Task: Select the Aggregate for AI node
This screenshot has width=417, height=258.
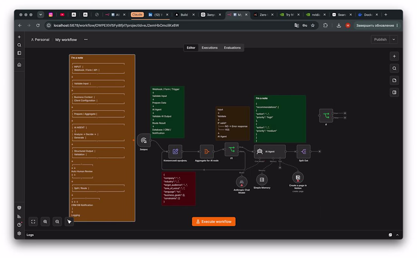Action: [x=207, y=152]
